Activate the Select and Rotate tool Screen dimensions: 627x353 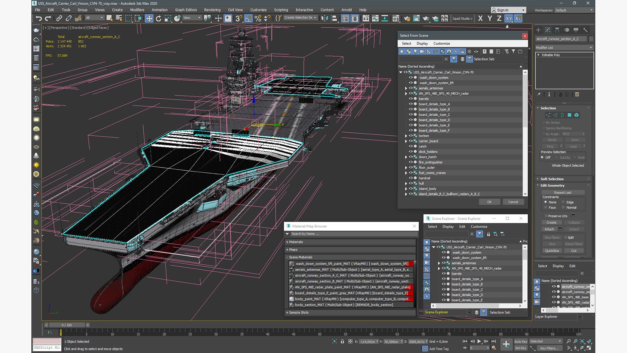click(158, 19)
